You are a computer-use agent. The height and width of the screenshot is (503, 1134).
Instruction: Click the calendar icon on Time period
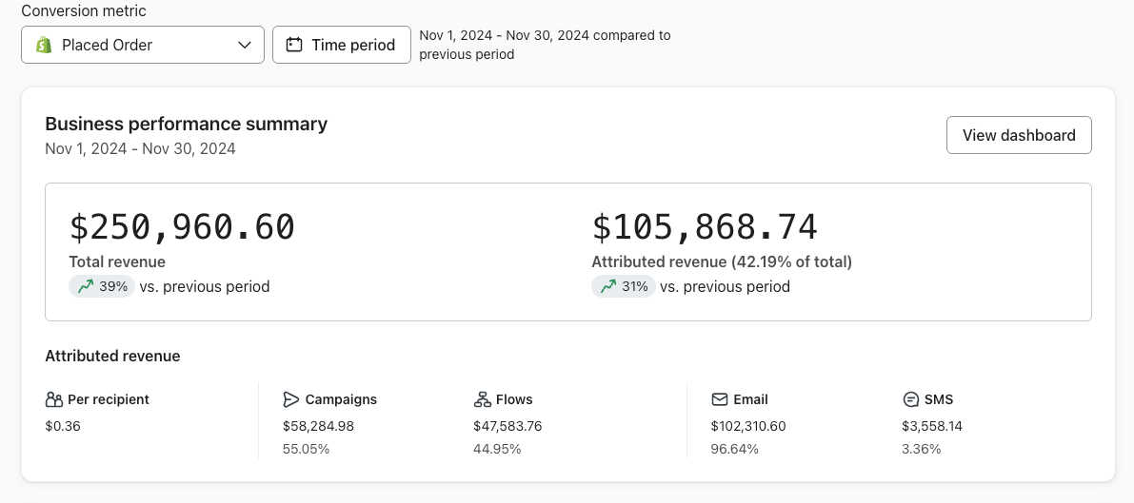(294, 45)
